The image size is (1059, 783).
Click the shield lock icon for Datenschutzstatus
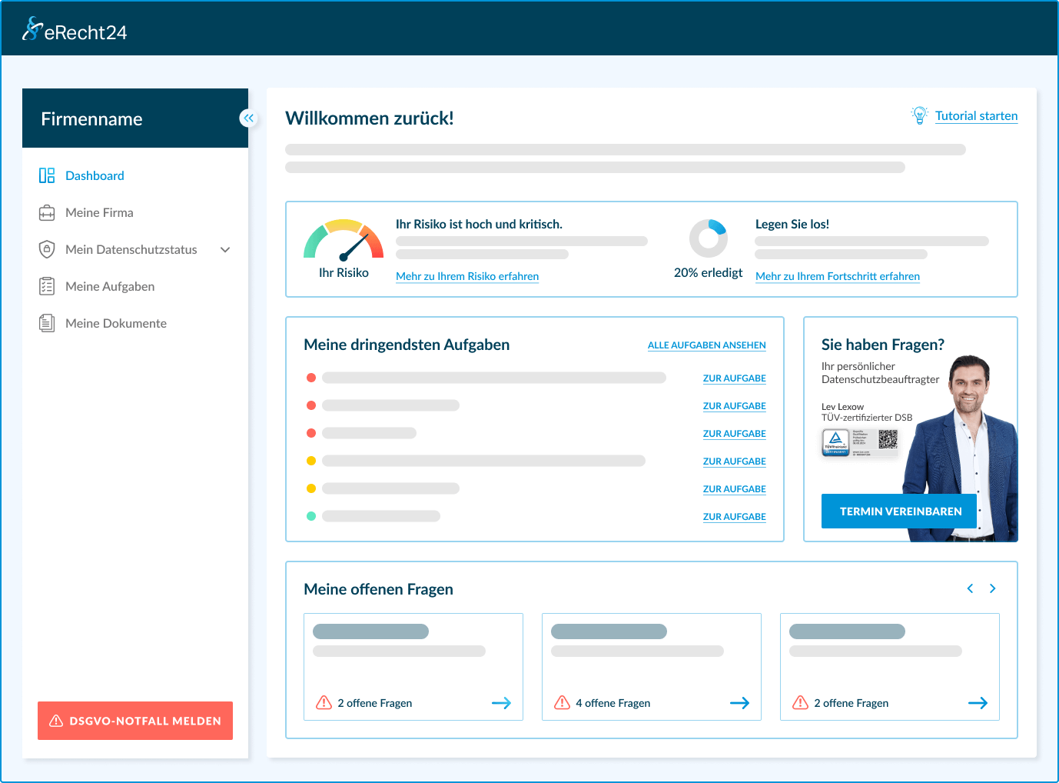coord(47,249)
